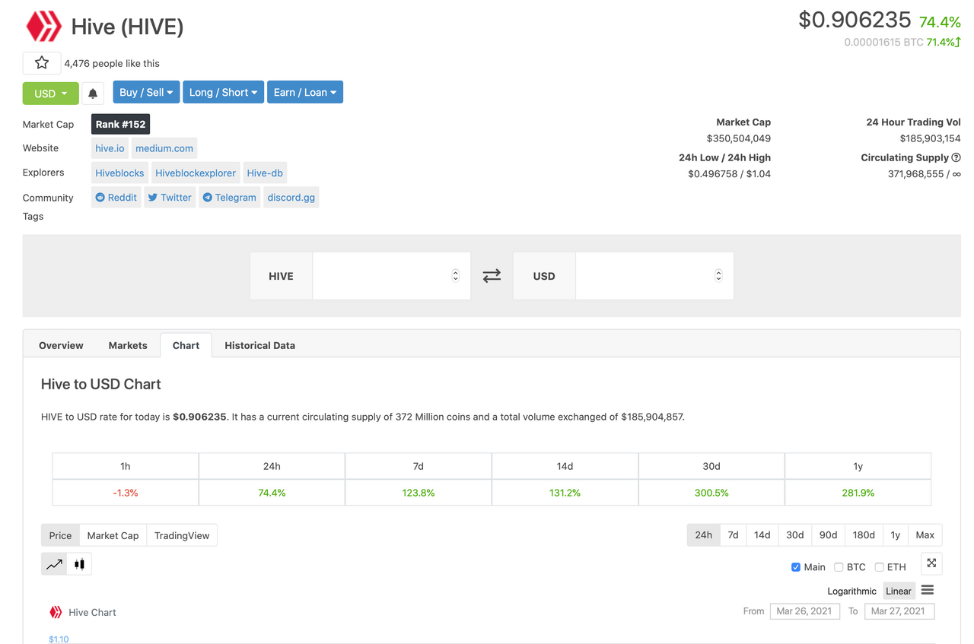This screenshot has width=974, height=644.
Task: Set chart range to 1y
Action: tap(895, 535)
